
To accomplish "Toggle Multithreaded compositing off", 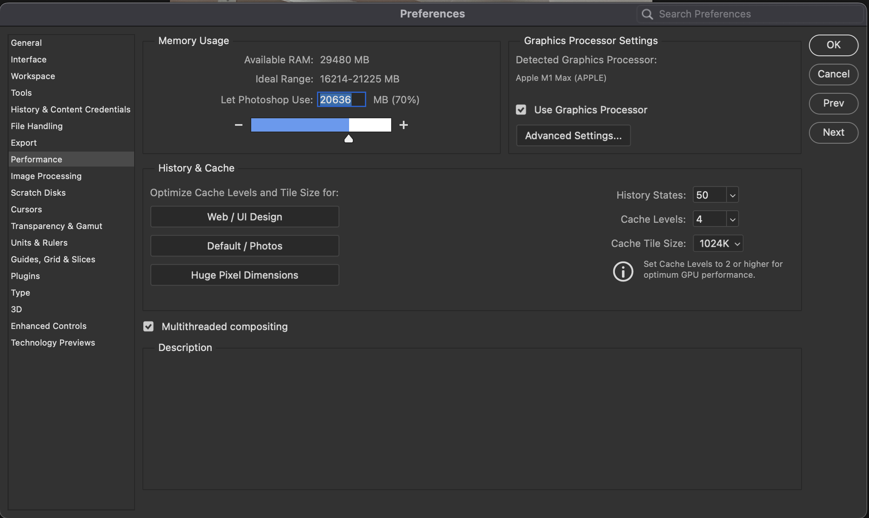I will point(148,326).
